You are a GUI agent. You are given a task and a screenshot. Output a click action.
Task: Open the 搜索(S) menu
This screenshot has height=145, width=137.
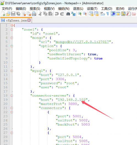click(35, 9)
